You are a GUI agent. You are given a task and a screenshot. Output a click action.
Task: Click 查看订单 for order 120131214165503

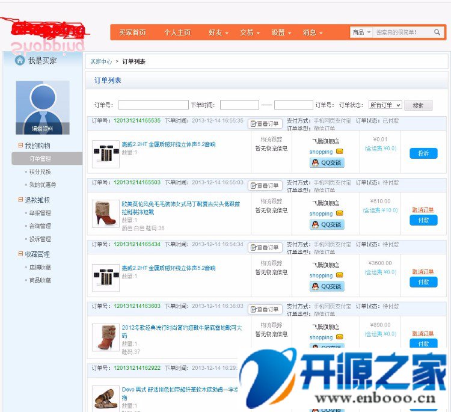[265, 186]
